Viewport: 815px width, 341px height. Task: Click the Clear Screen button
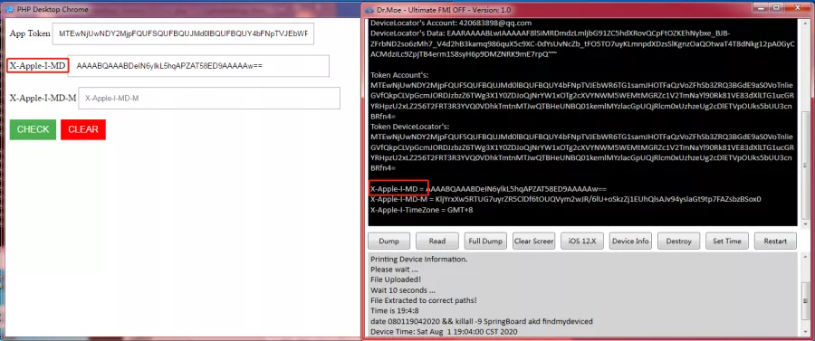click(x=533, y=241)
